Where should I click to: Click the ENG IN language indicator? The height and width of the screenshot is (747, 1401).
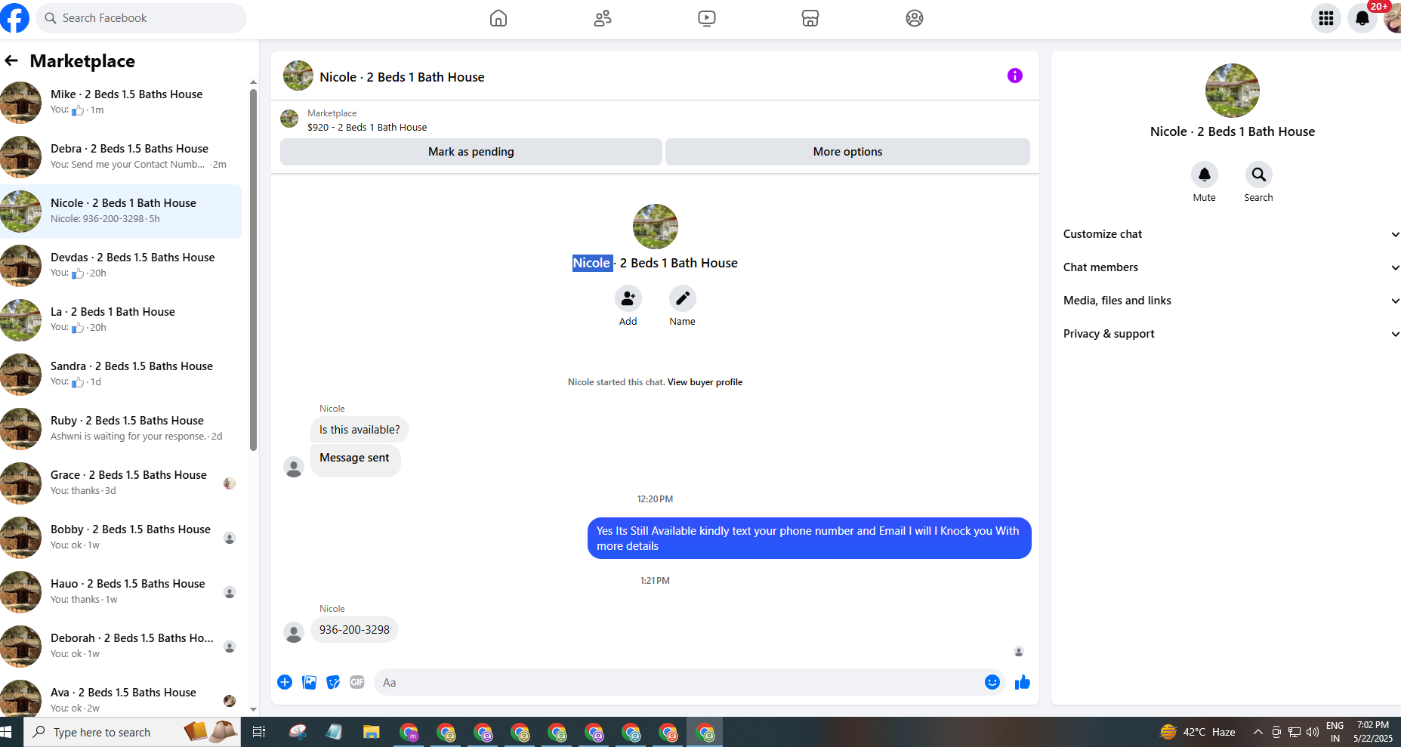(1335, 732)
